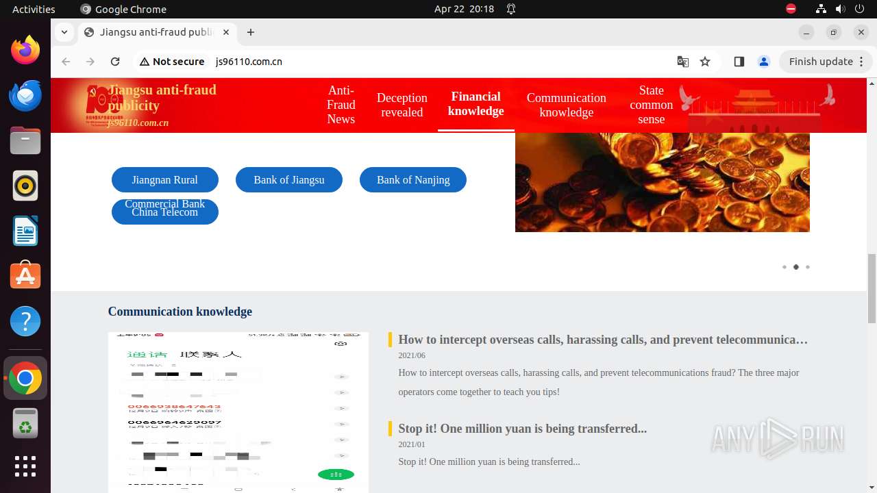Open the Help icon in dock
Image resolution: width=877 pixels, height=493 pixels.
pos(25,321)
